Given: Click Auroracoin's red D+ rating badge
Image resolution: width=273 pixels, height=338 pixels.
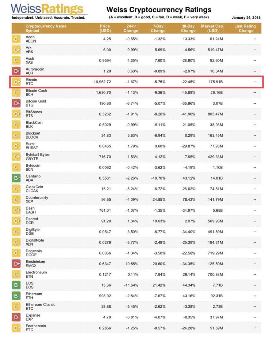Looking at the screenshot, I should coord(16,71).
